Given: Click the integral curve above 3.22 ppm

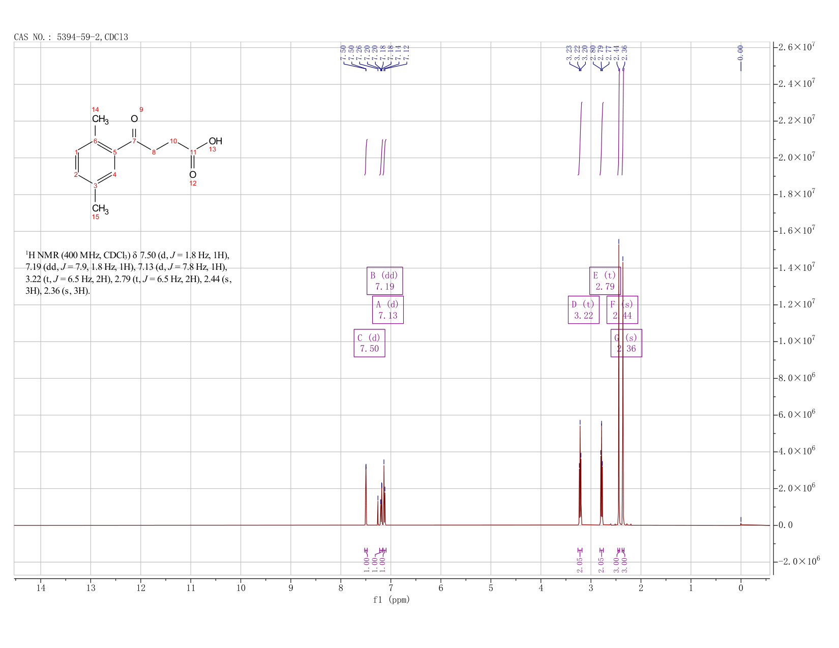Looking at the screenshot, I should (x=580, y=138).
